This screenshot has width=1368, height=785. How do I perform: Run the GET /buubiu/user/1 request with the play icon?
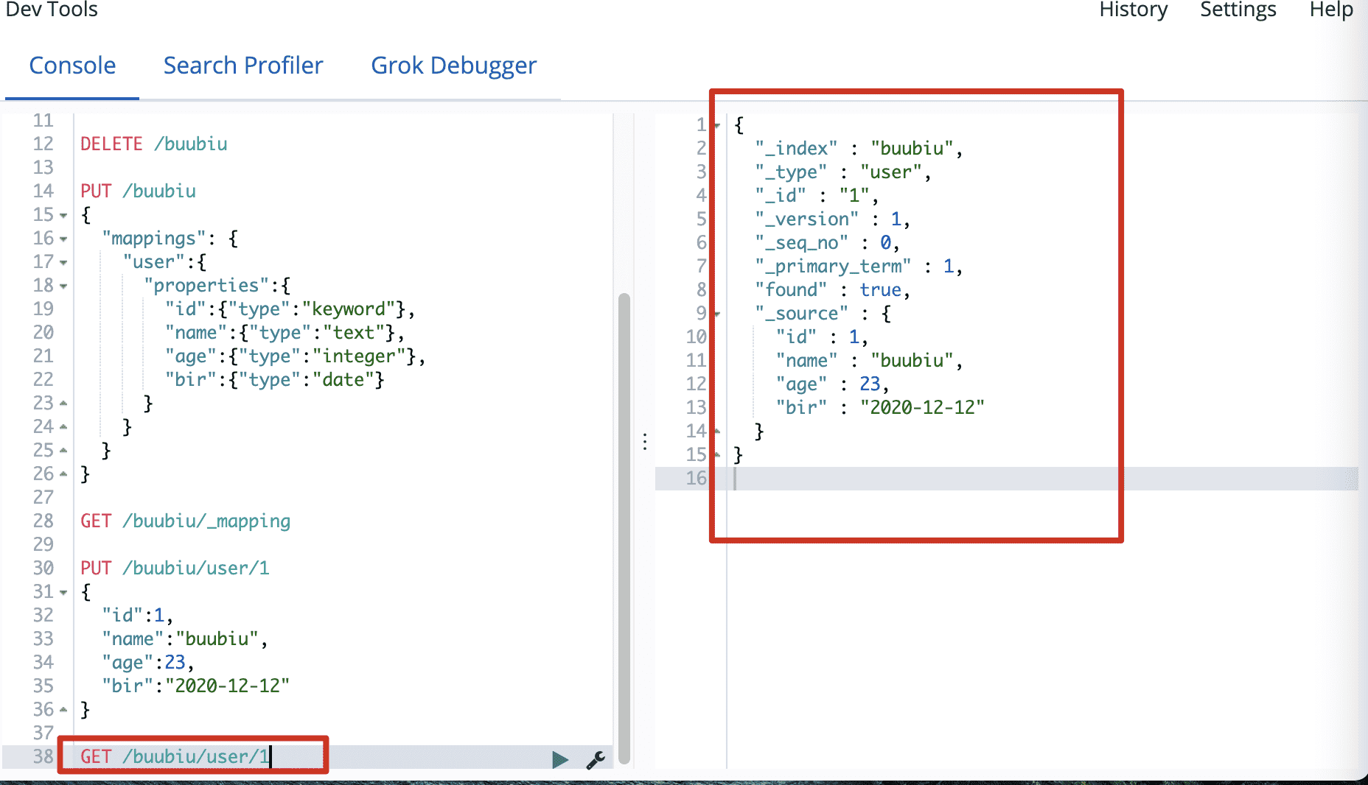[x=559, y=759]
